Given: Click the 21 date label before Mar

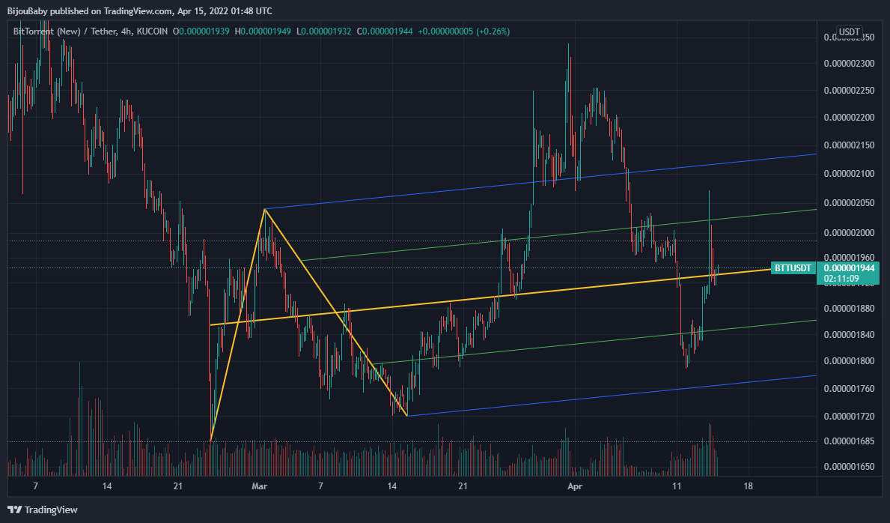Looking at the screenshot, I should [x=177, y=486].
